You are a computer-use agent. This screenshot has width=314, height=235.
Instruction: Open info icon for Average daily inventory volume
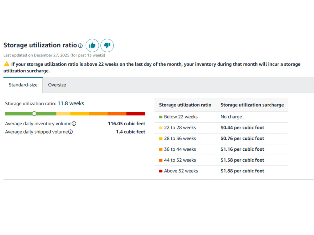[74, 124]
